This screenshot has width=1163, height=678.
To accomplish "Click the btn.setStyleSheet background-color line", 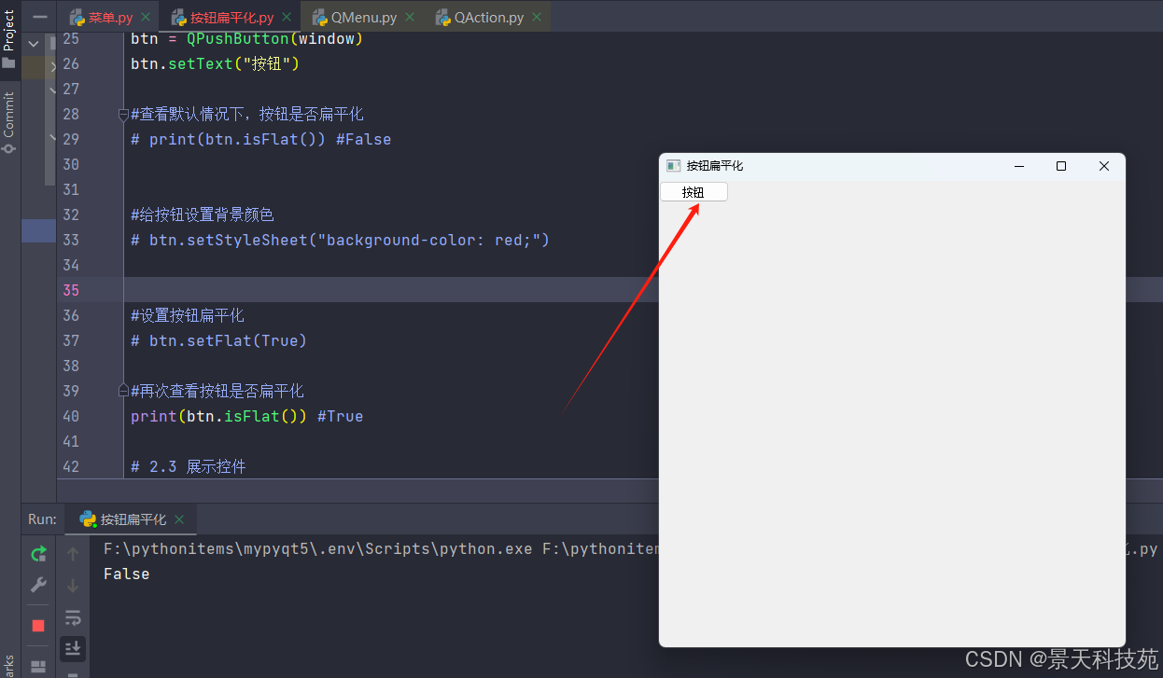I will [340, 241].
